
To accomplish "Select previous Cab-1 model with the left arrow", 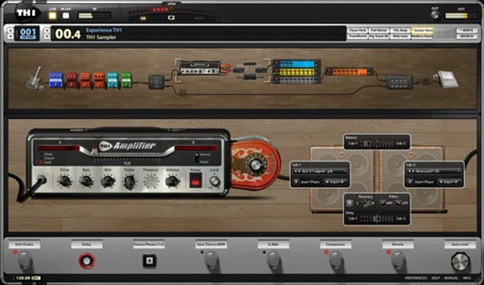I will [296, 172].
